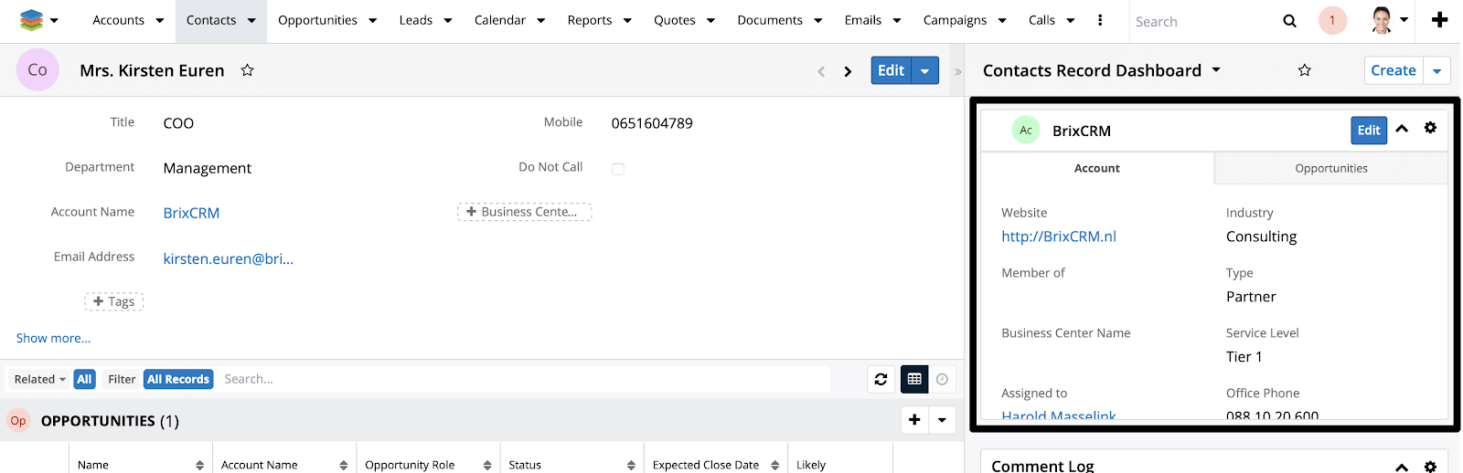Screen dimensions: 1463x473
Task: Expand the Calendar dropdown arrow
Action: (x=541, y=21)
